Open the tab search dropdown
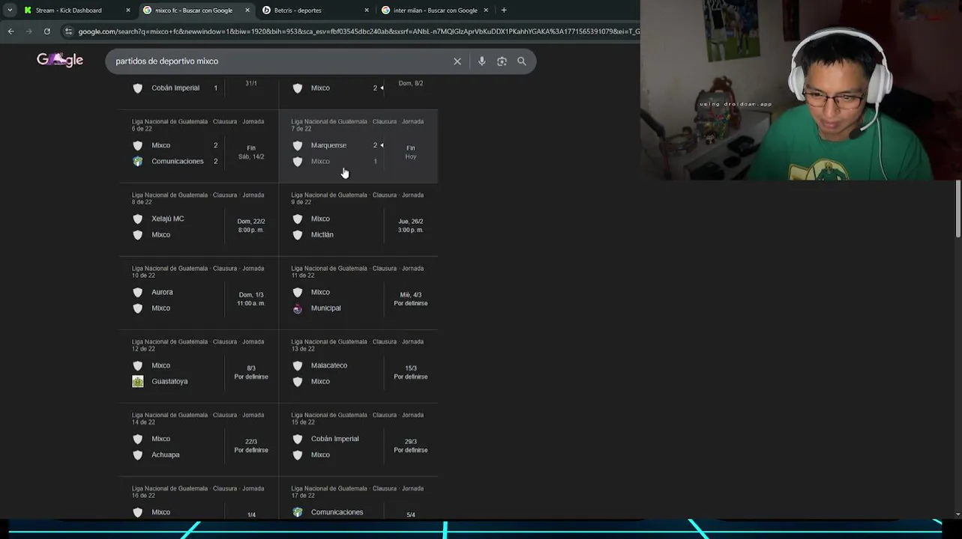Viewport: 962px width, 539px height. [9, 10]
